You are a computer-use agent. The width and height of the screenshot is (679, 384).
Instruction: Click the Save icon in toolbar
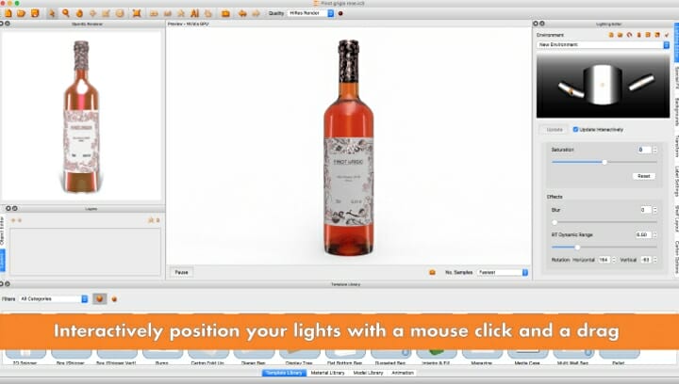pos(35,13)
